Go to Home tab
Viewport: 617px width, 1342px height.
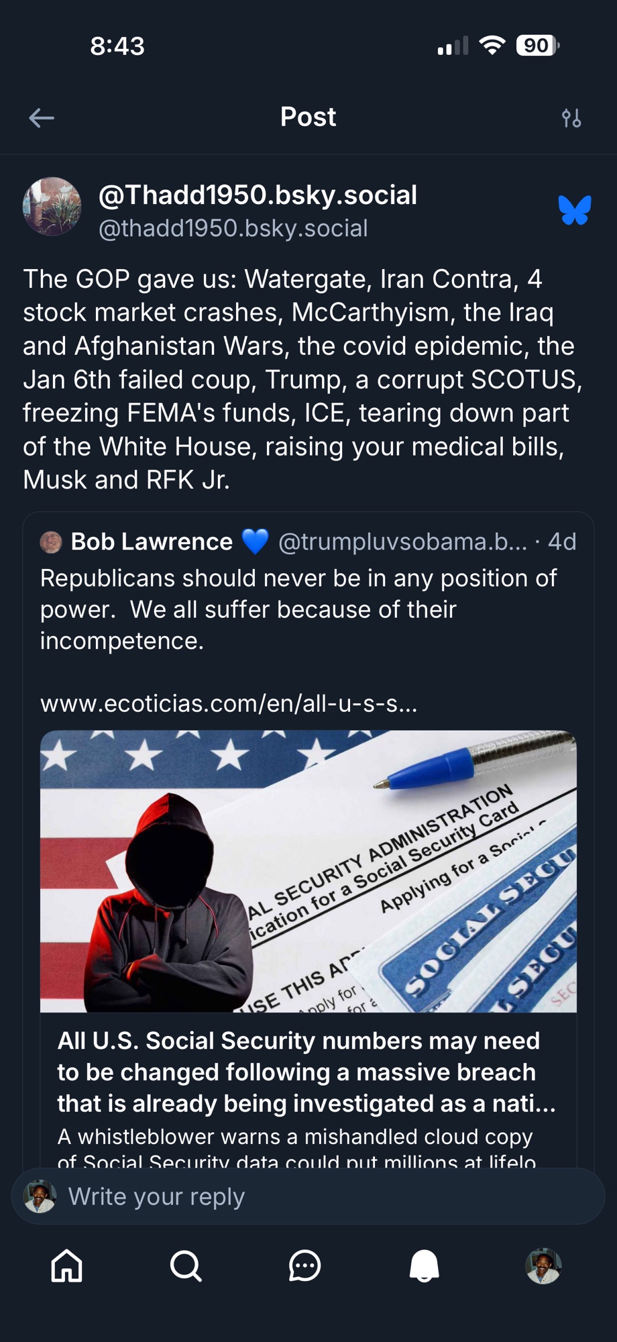67,1266
